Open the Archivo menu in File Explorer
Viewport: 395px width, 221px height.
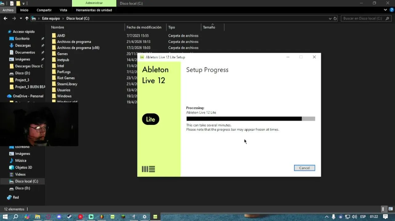coord(8,10)
